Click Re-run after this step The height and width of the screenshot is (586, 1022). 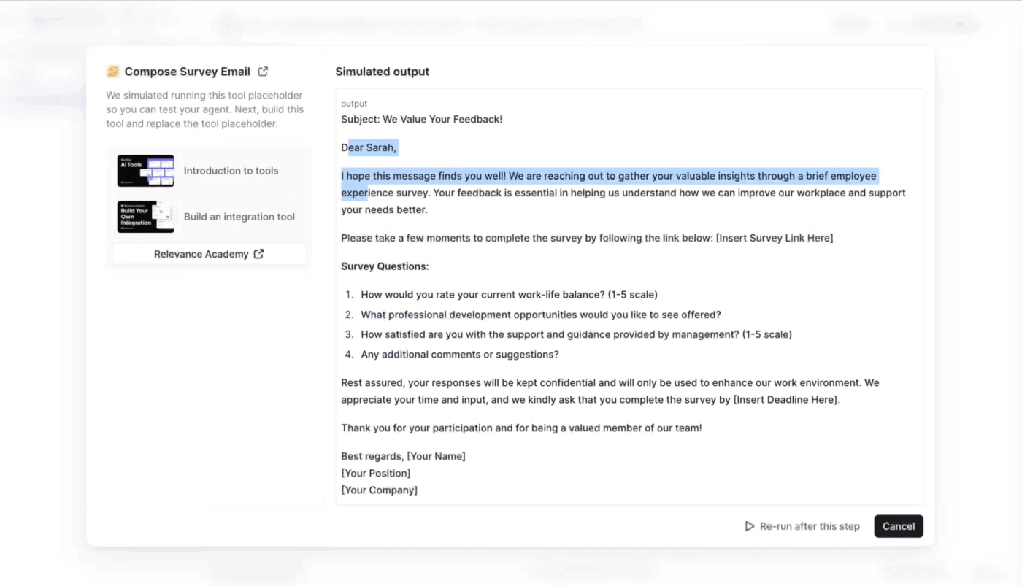click(x=802, y=526)
